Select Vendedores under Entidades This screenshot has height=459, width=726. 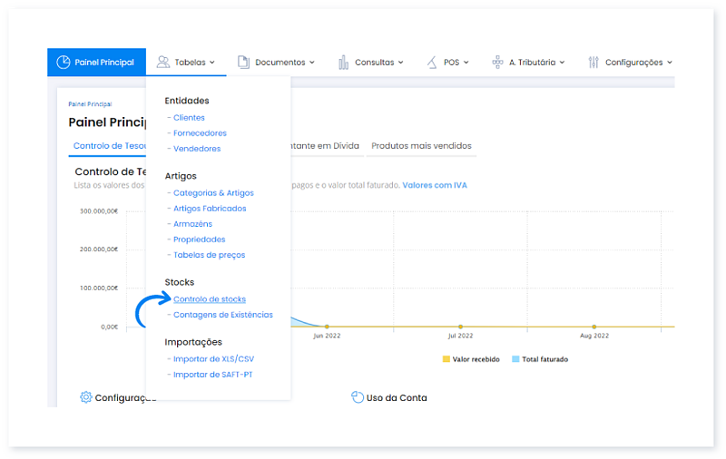click(x=197, y=149)
